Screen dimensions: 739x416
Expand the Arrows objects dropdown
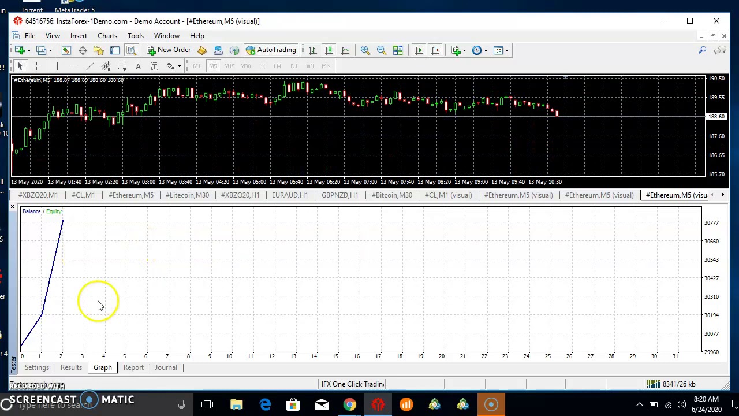178,66
